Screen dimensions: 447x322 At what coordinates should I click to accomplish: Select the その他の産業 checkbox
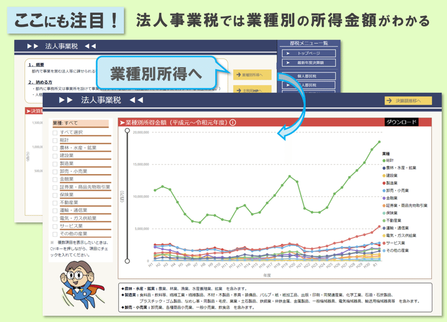pos(55,234)
